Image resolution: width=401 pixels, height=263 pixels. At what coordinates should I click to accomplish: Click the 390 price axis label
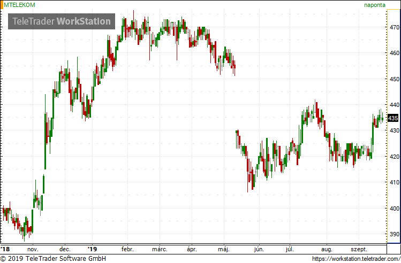pyautogui.click(x=395, y=234)
